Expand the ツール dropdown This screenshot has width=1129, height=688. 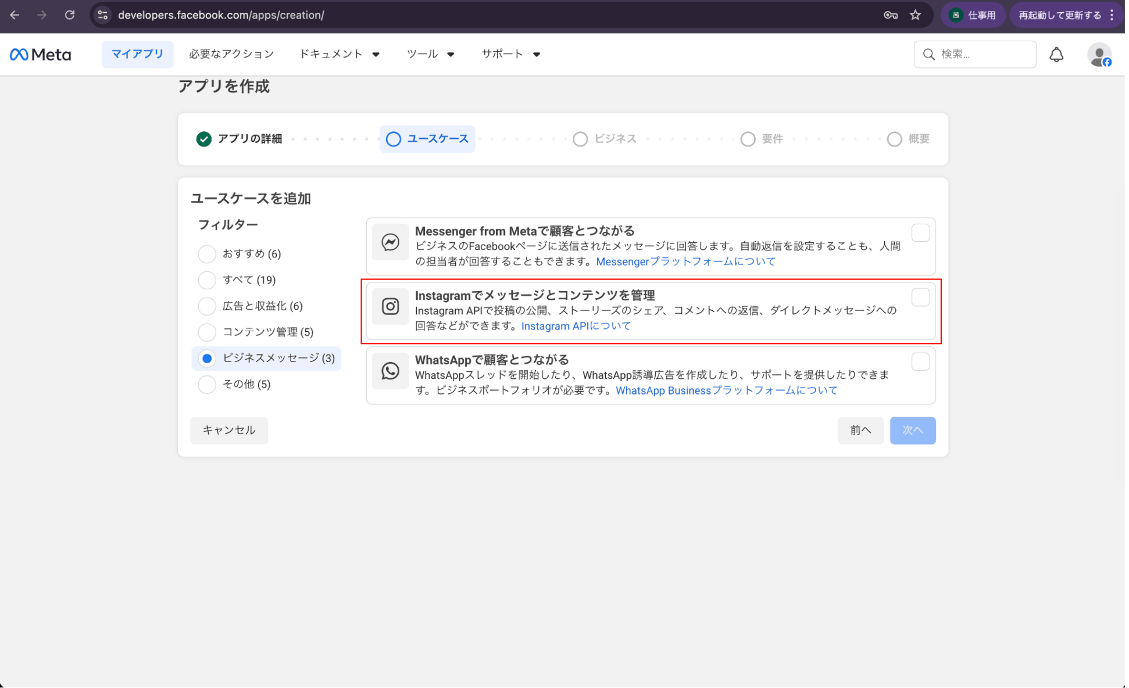coord(431,54)
